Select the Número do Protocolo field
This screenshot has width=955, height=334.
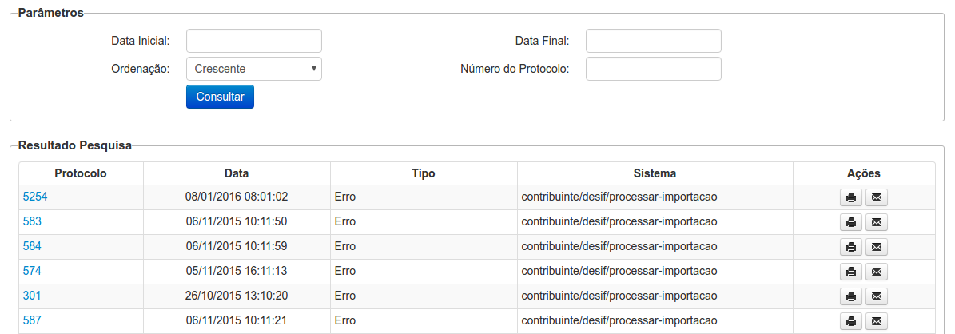click(x=653, y=69)
